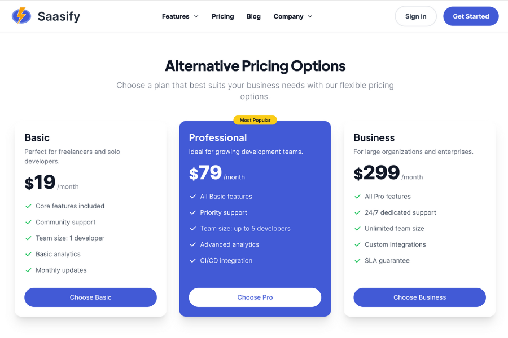Image resolution: width=508 pixels, height=338 pixels.
Task: Click checkmark icon beside Core features included
Action: click(x=28, y=206)
